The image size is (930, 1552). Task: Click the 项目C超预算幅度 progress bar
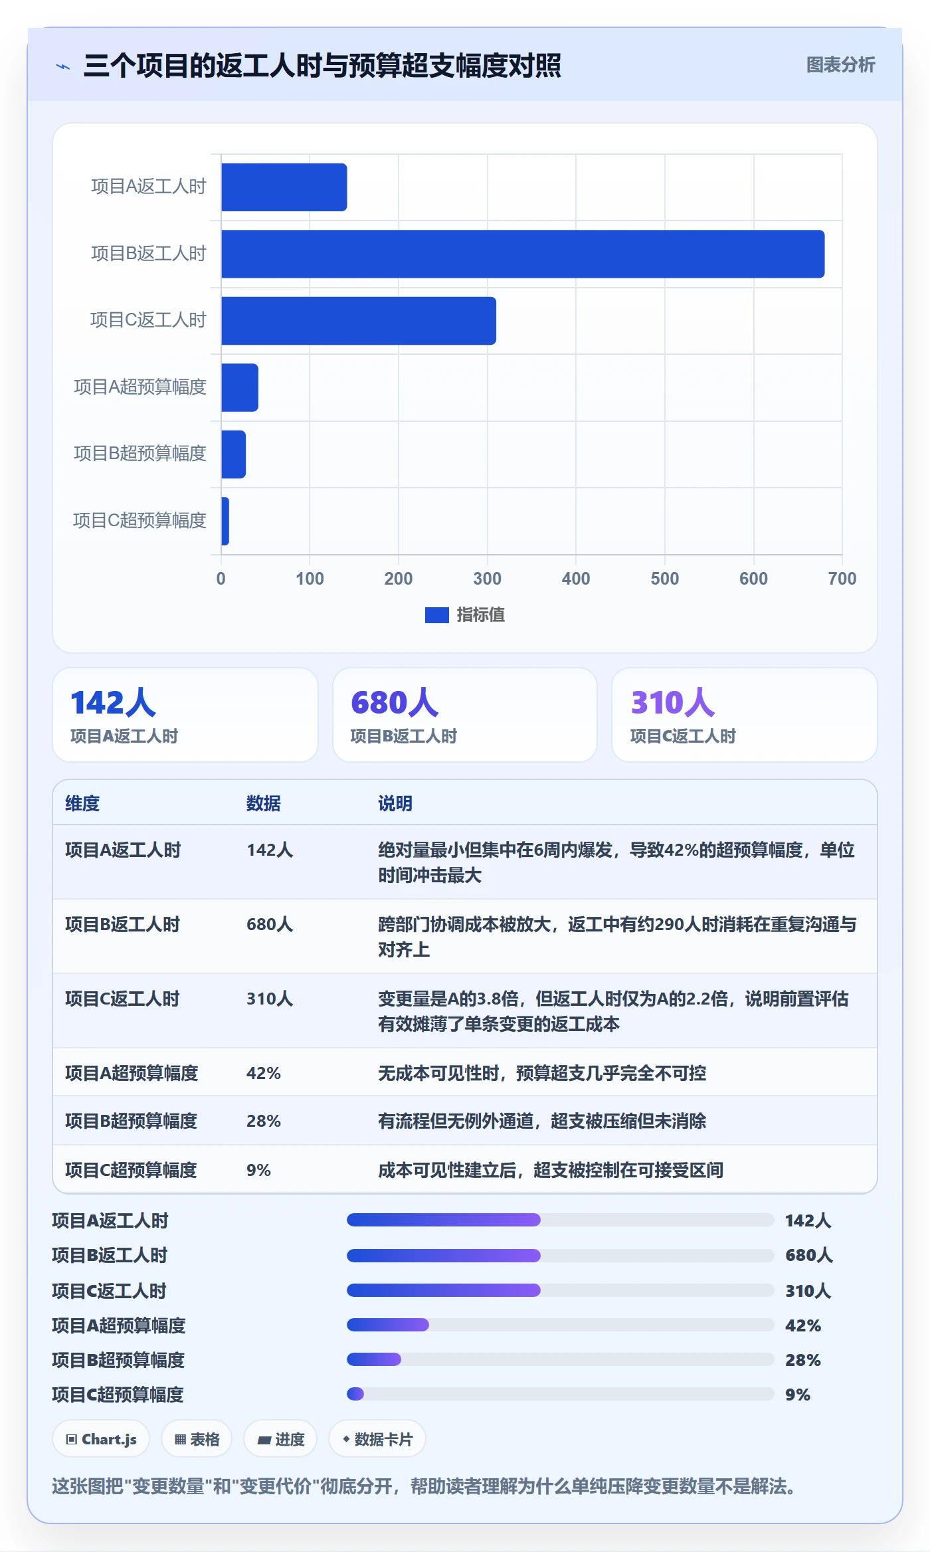coord(561,1394)
